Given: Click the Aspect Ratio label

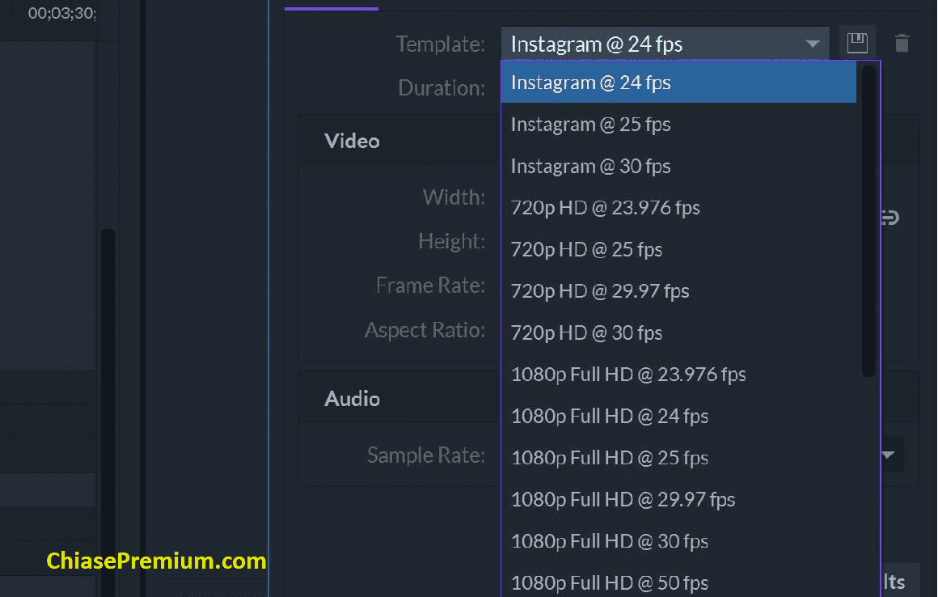Looking at the screenshot, I should tap(425, 329).
